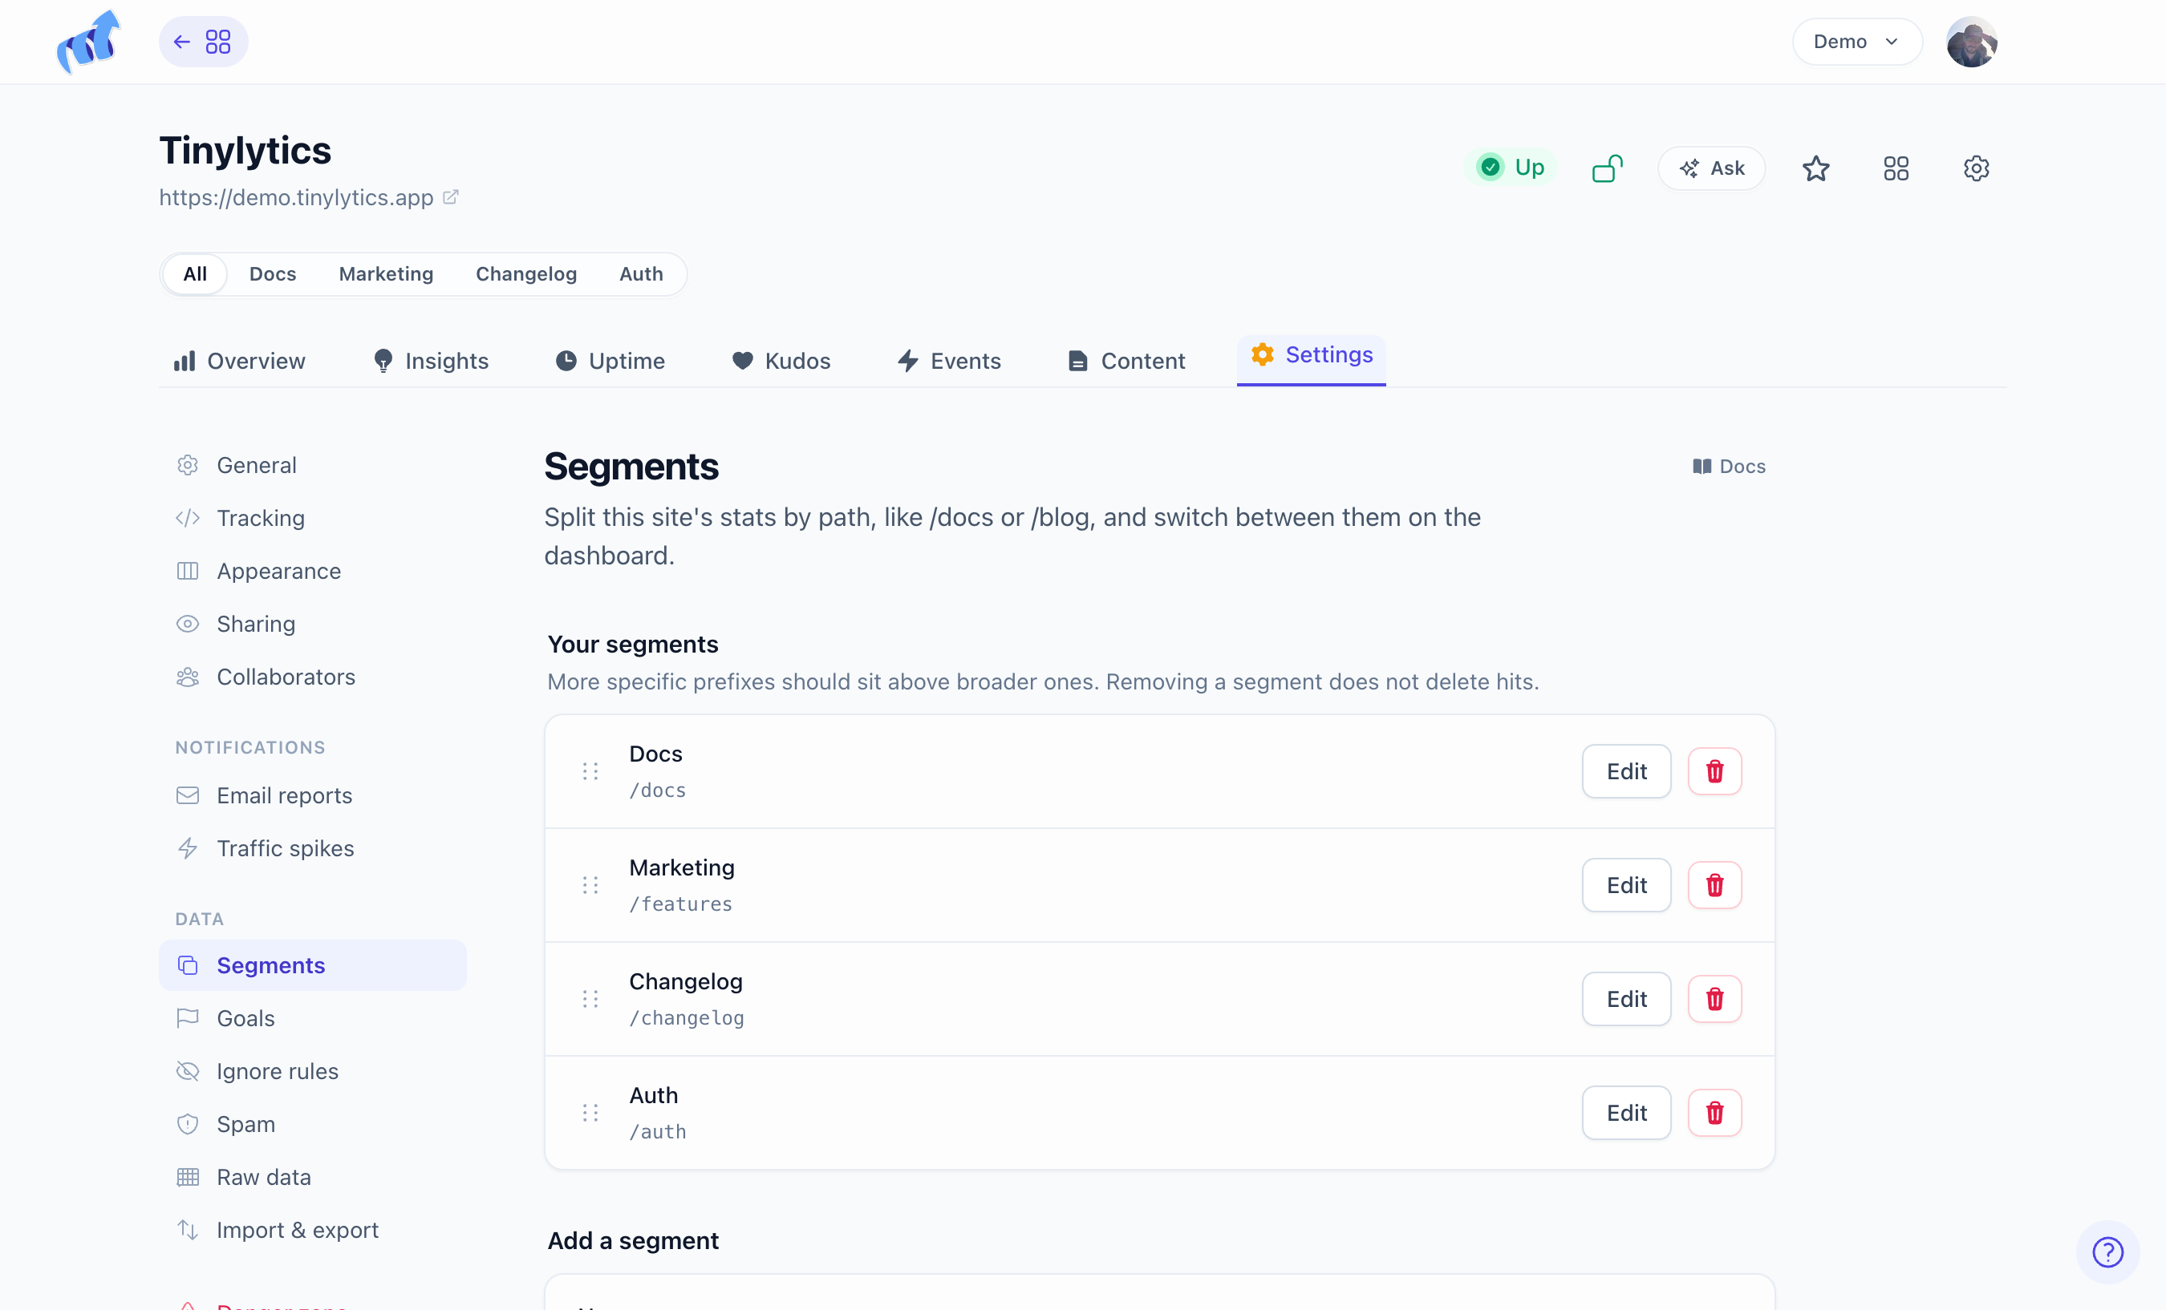The width and height of the screenshot is (2166, 1310).
Task: Switch to the Insights tab
Action: tap(431, 361)
